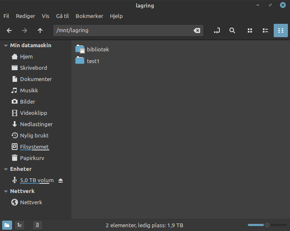Collapse the Enheter section
This screenshot has width=290, height=231.
6,169
